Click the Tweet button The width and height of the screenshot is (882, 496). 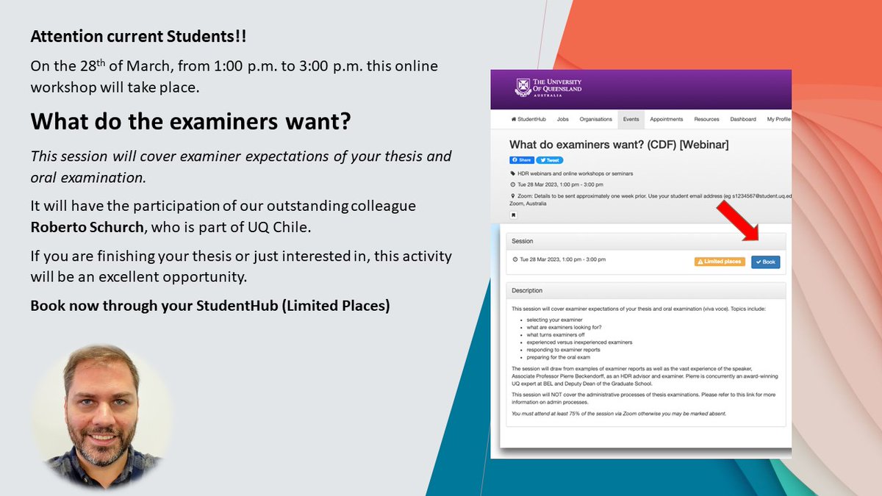(550, 160)
